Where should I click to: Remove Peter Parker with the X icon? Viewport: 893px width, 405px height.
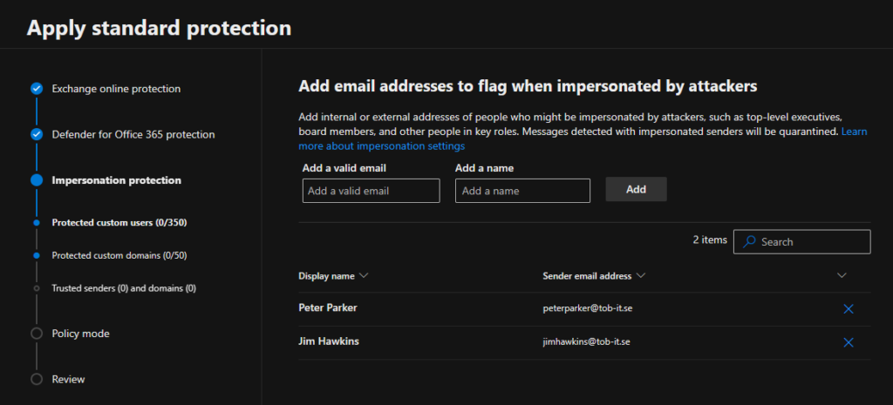pyautogui.click(x=848, y=309)
